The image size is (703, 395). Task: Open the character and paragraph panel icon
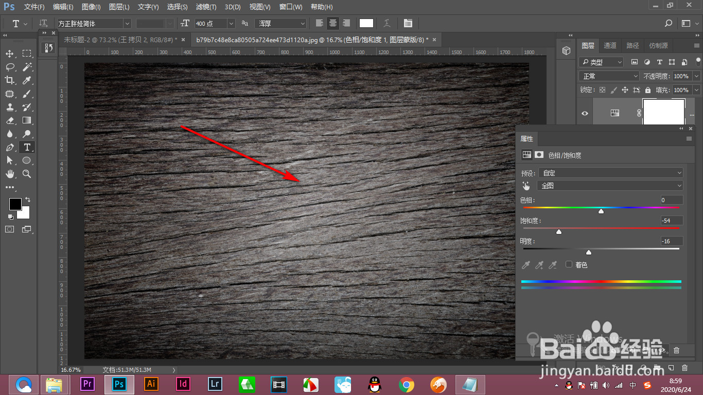coord(408,23)
